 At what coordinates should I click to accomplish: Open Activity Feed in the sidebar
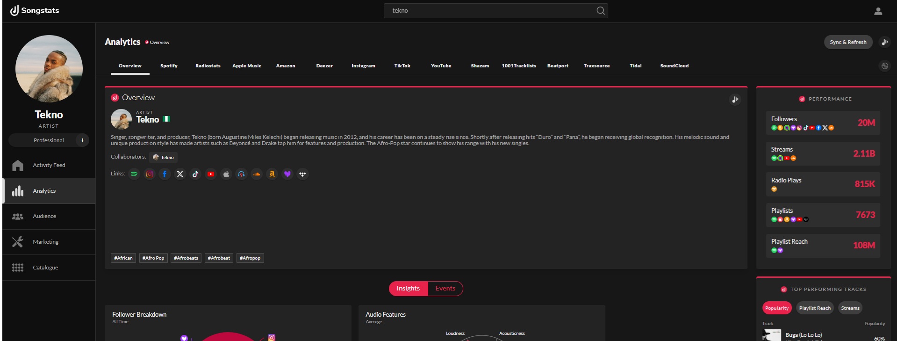pos(49,165)
